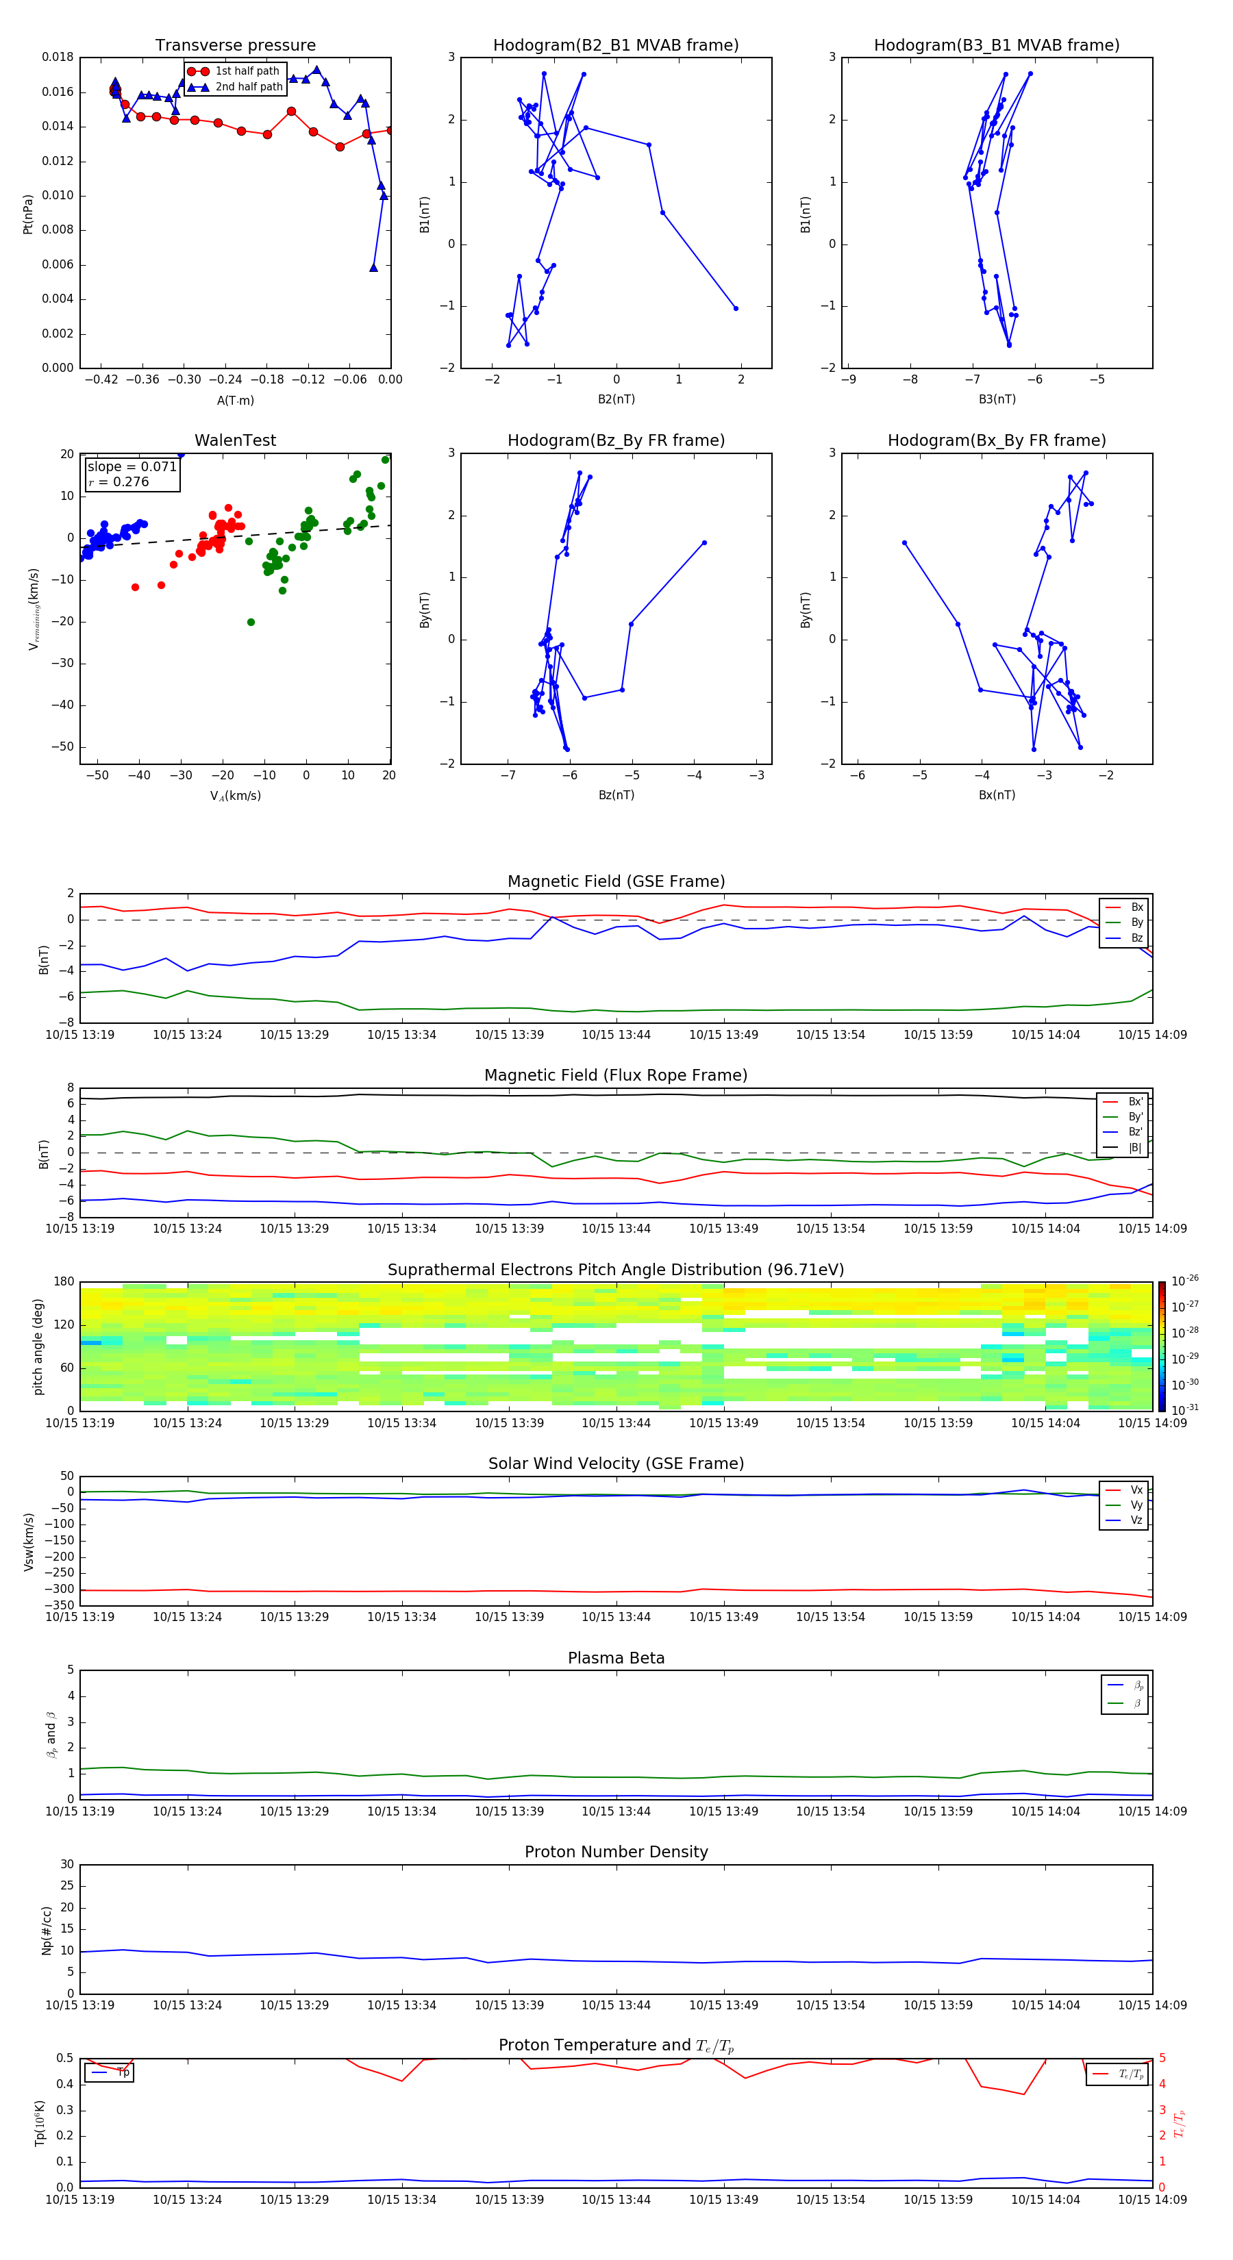Click the "B2(nT)" x-axis label
This screenshot has height=2260, width=1233.
click(x=616, y=399)
